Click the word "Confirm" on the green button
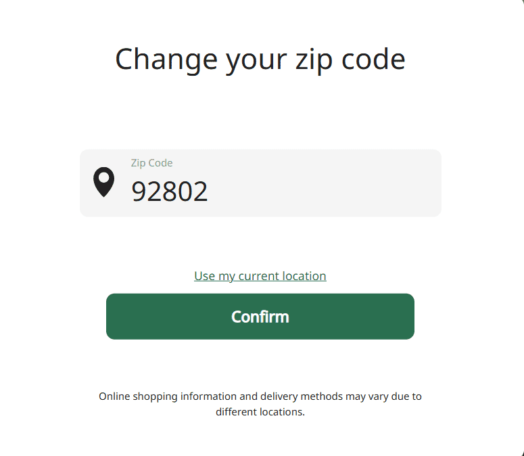This screenshot has width=524, height=456. [x=260, y=317]
